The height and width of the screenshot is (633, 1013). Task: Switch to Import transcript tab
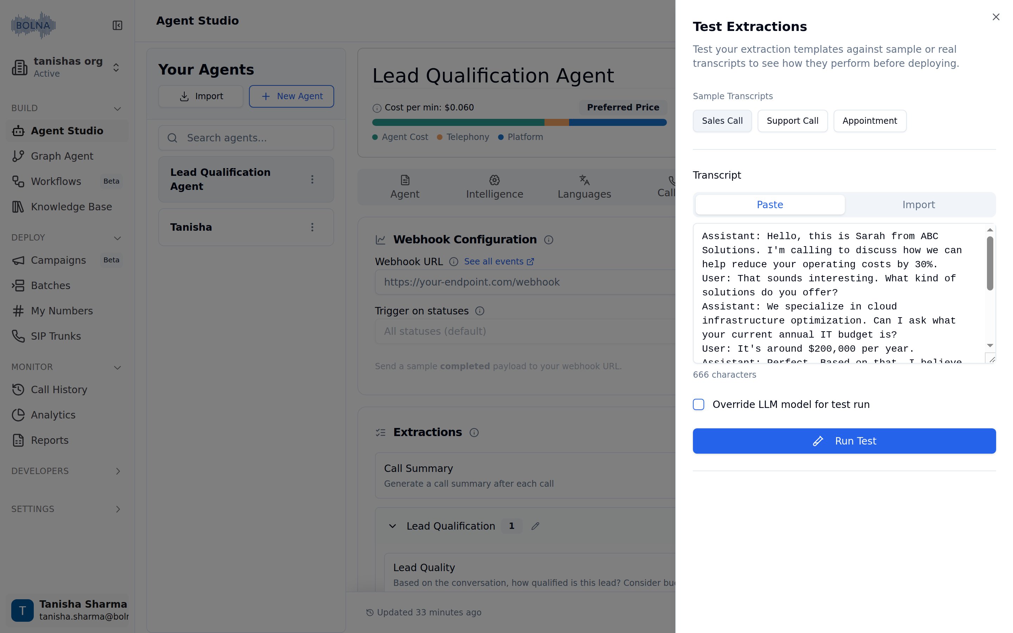pyautogui.click(x=918, y=205)
